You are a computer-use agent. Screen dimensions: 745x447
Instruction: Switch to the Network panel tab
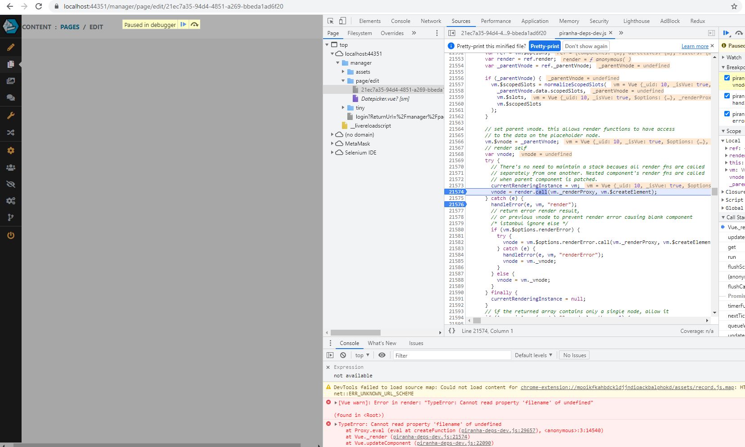point(430,21)
